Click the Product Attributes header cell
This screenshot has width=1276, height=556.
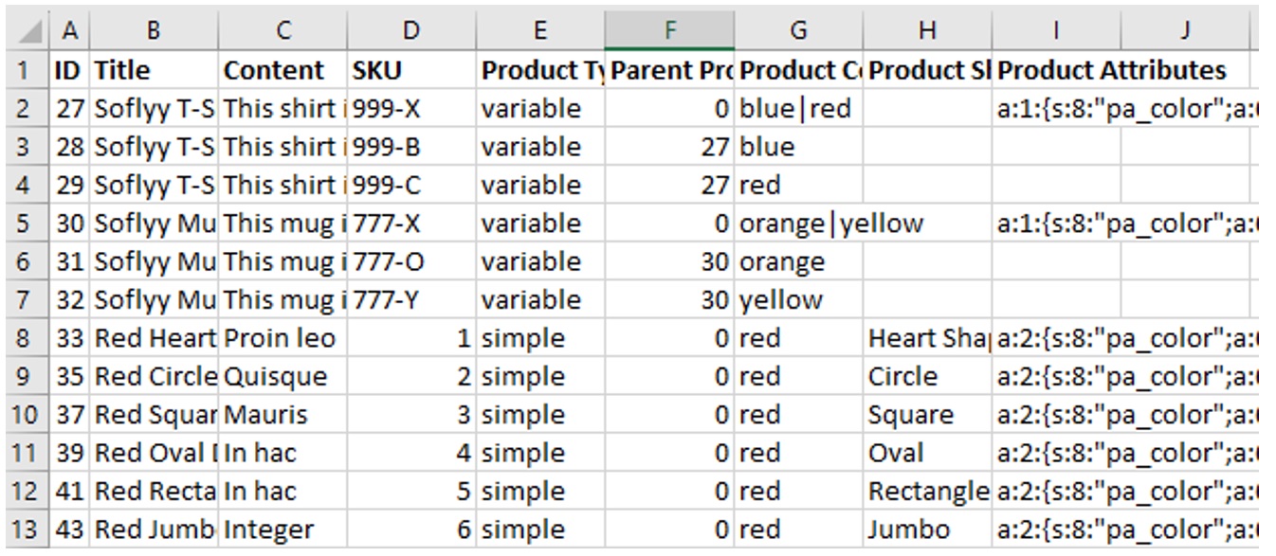coord(1111,70)
